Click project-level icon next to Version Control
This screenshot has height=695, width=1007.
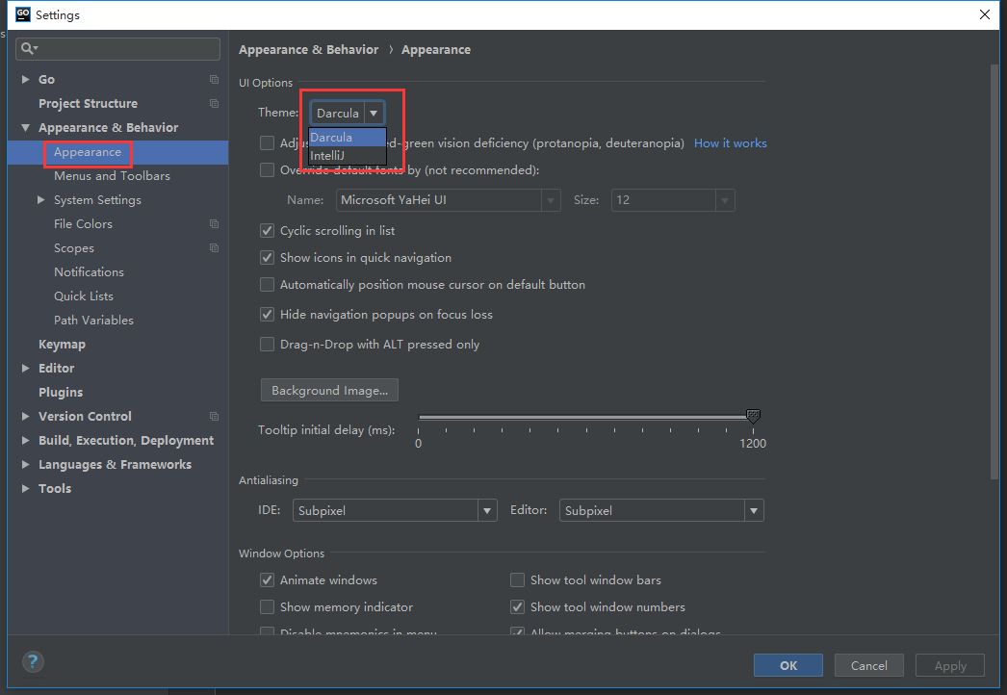[215, 416]
